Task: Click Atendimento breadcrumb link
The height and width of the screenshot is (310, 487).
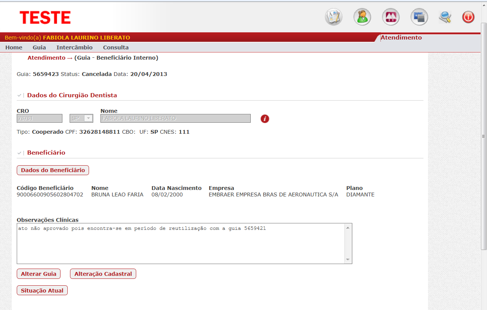Action: point(46,58)
